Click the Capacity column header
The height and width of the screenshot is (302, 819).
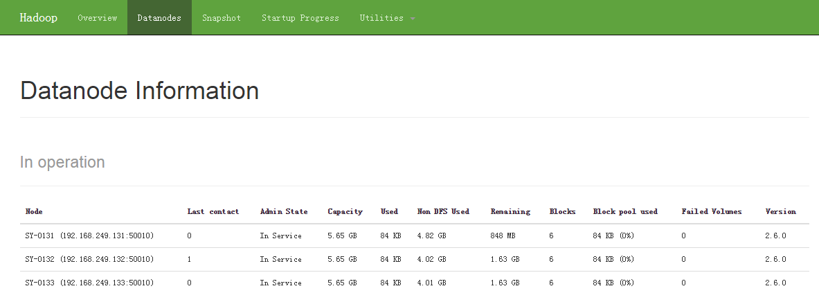tap(345, 211)
